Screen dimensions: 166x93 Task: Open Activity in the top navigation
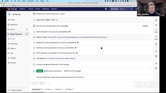(x=38, y=9)
